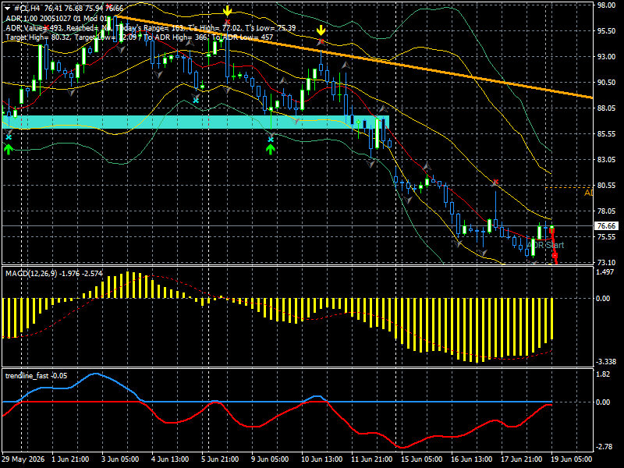This screenshot has width=624, height=468.
Task: Select the cyan x marker above the 9 Jun green arrow
Action: point(271,140)
